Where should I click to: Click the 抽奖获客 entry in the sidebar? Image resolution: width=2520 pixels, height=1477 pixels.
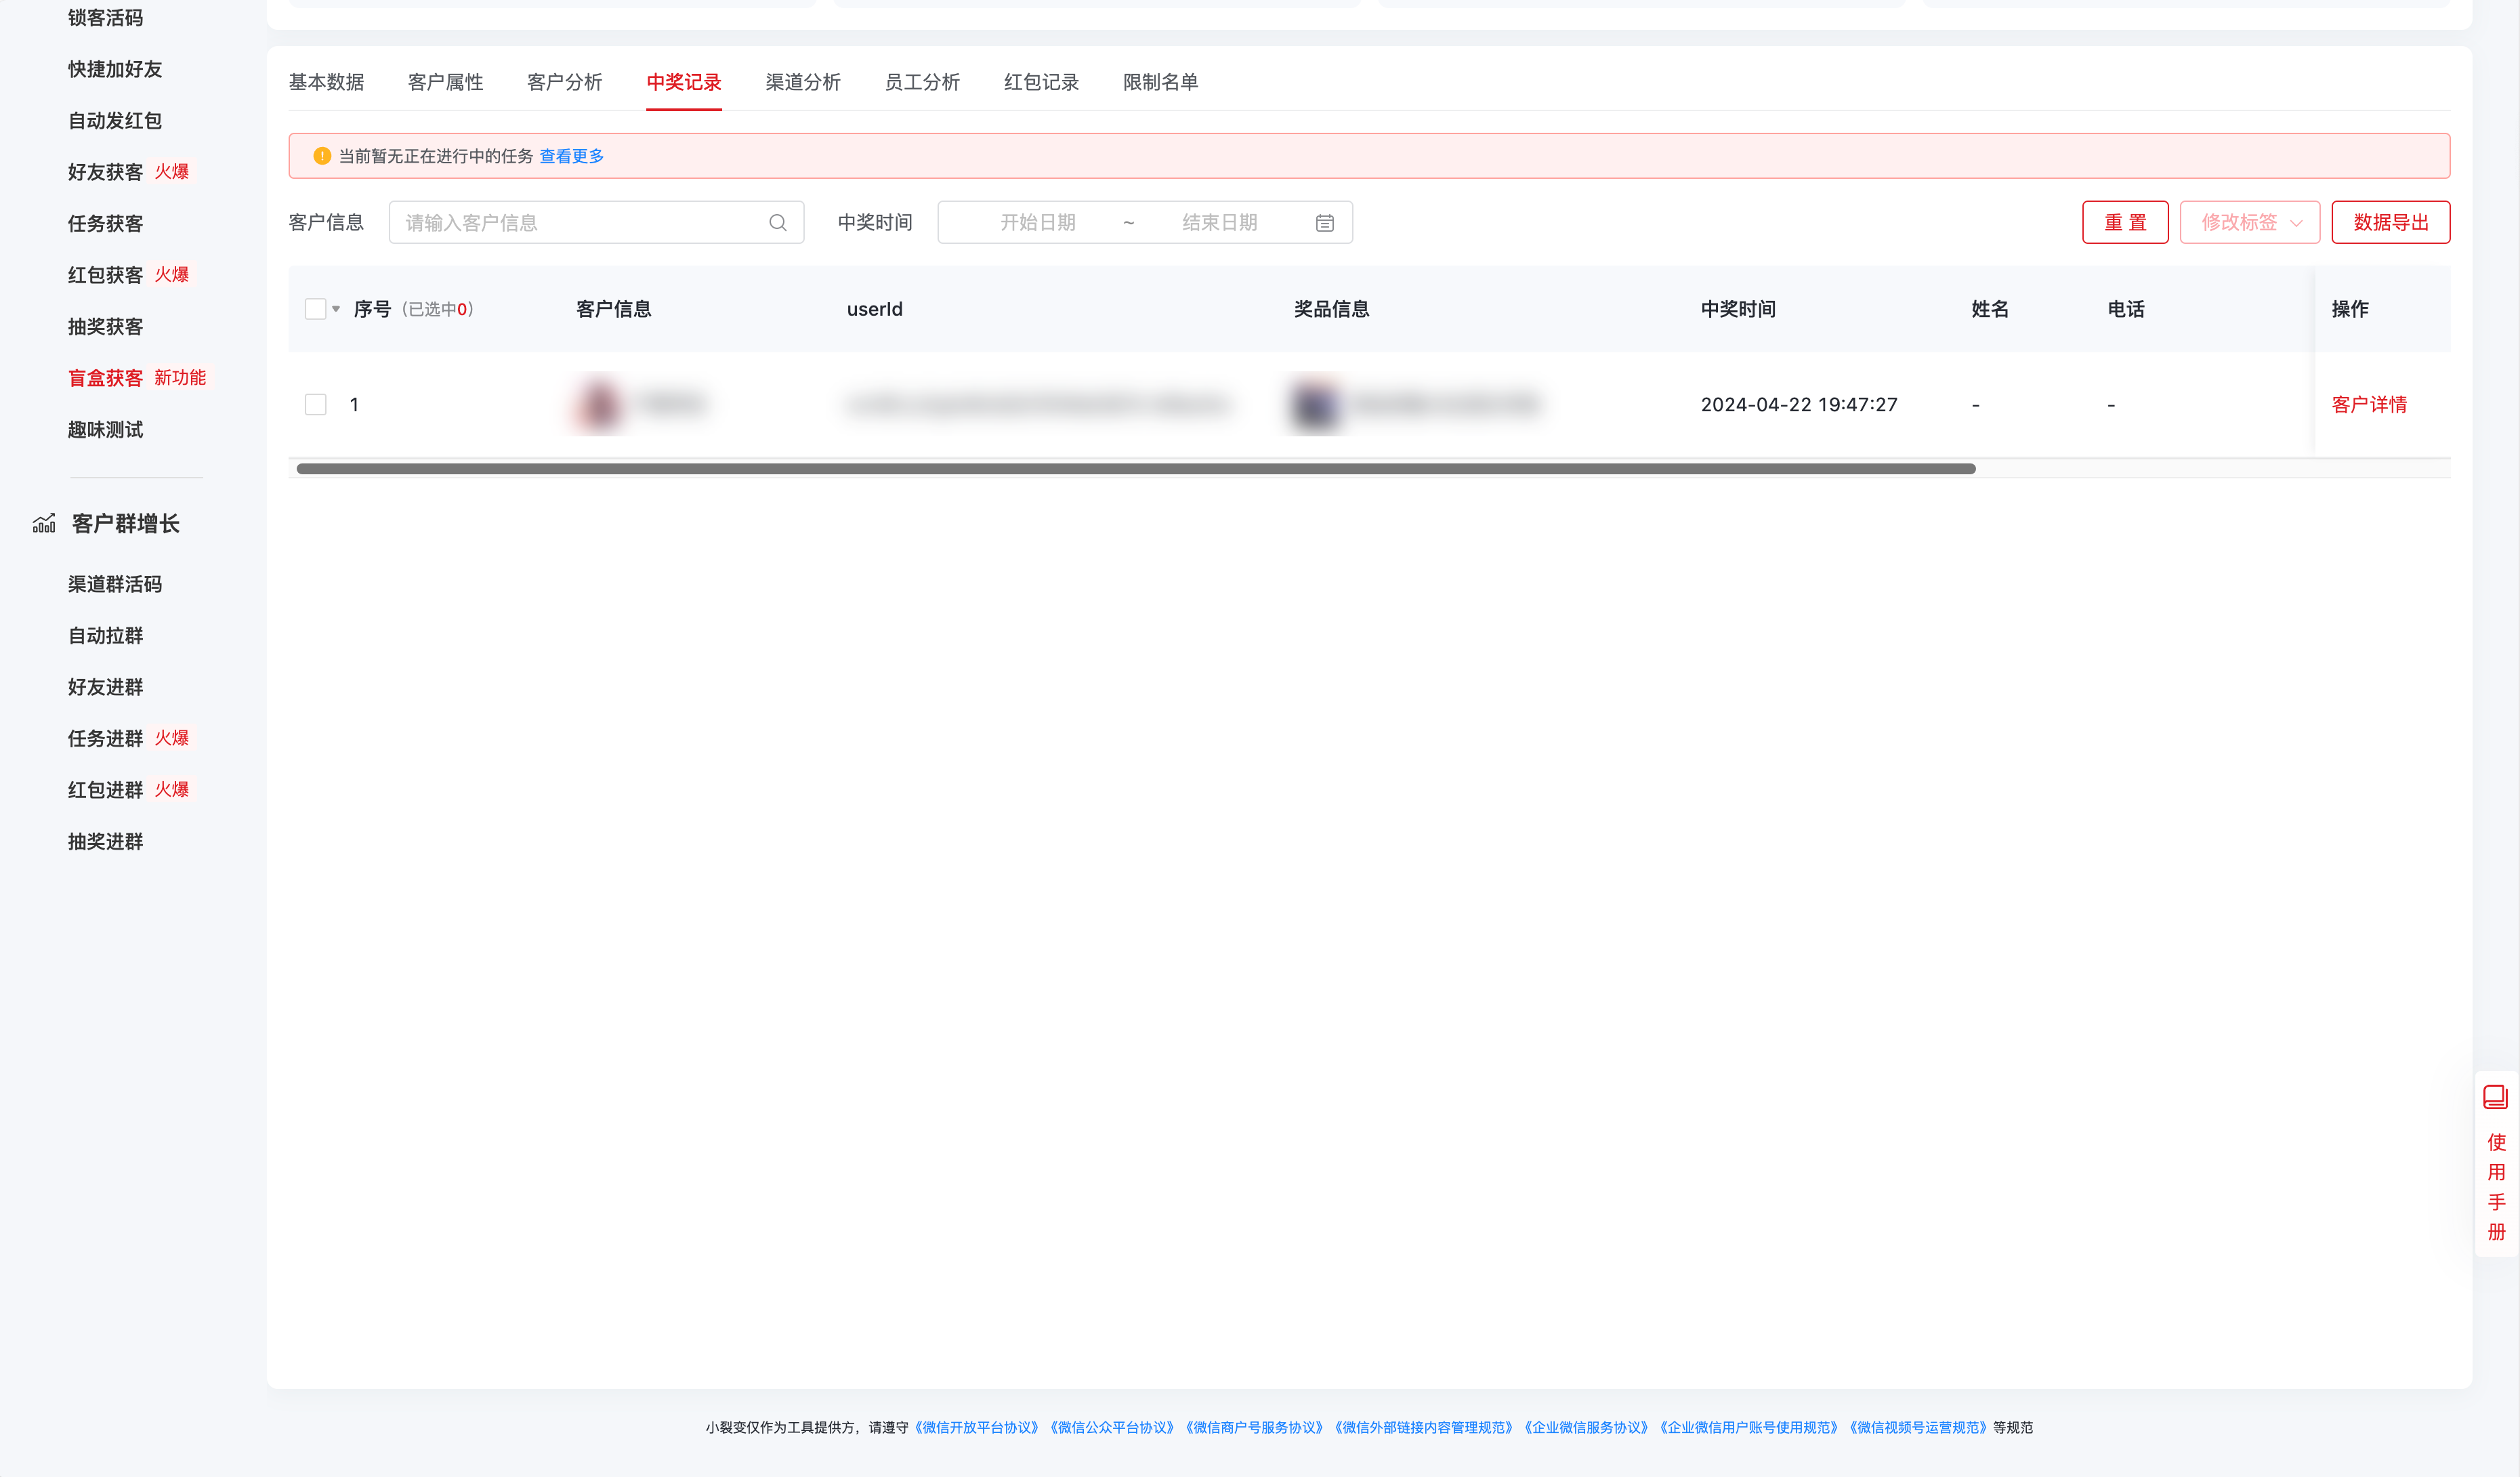point(104,326)
